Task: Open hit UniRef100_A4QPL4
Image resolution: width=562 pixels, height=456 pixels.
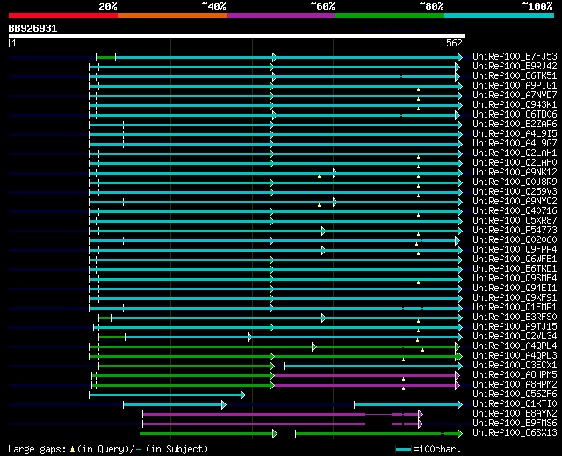Action: pos(515,346)
